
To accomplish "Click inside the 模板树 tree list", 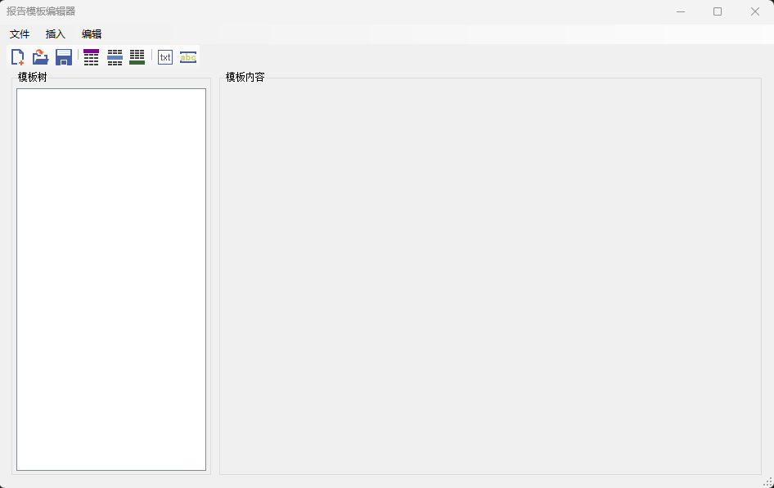I will (111, 280).
